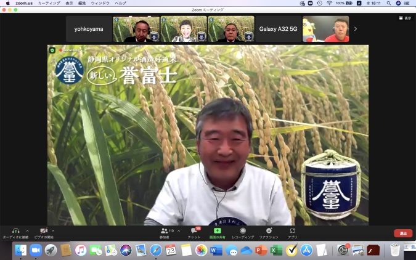
Task: Click the green encryption shield icon
Action: tap(52, 50)
